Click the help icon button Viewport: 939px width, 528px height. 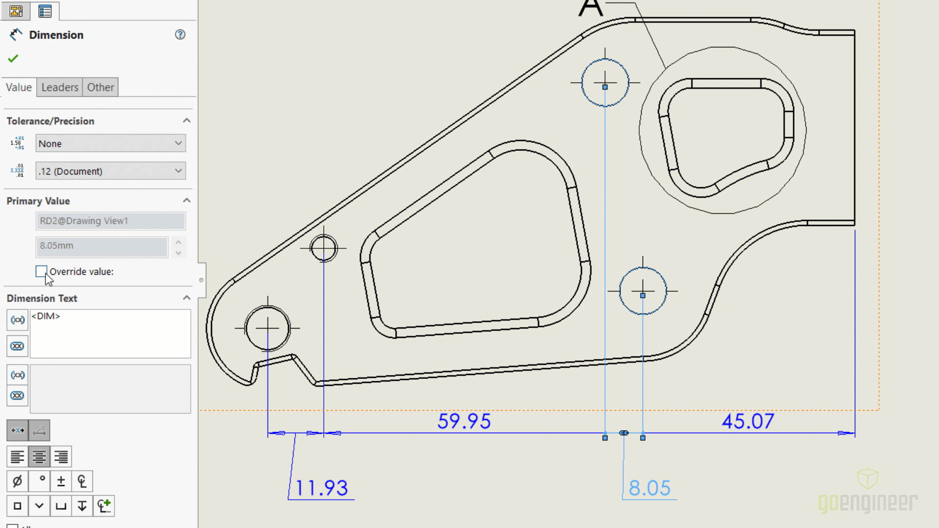[180, 34]
